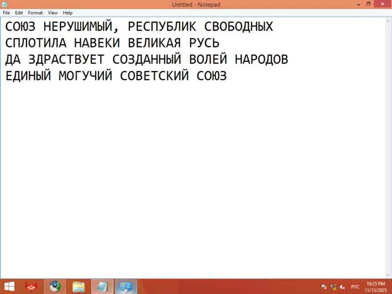Viewport: 392px width, 294px height.
Task: Open the Edit menu
Action: pyautogui.click(x=19, y=13)
